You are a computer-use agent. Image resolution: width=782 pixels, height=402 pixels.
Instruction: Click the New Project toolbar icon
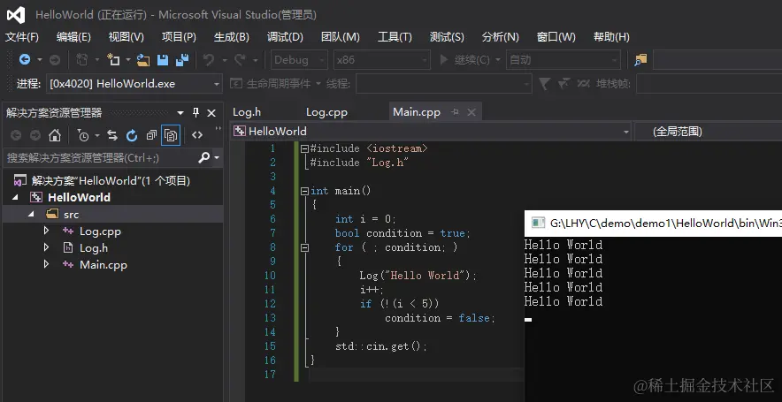click(x=82, y=60)
